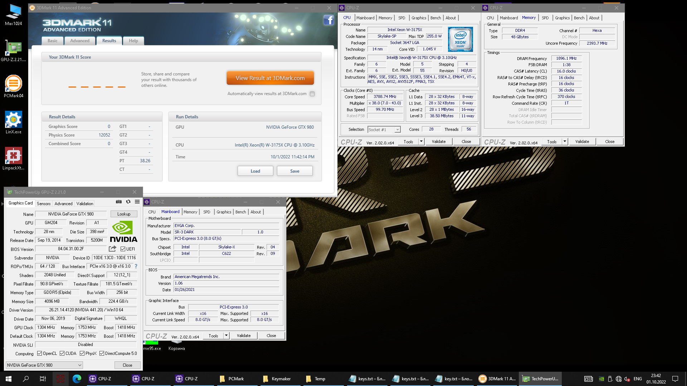Image resolution: width=687 pixels, height=386 pixels.
Task: Click the network tray icon
Action: pyautogui.click(x=619, y=379)
